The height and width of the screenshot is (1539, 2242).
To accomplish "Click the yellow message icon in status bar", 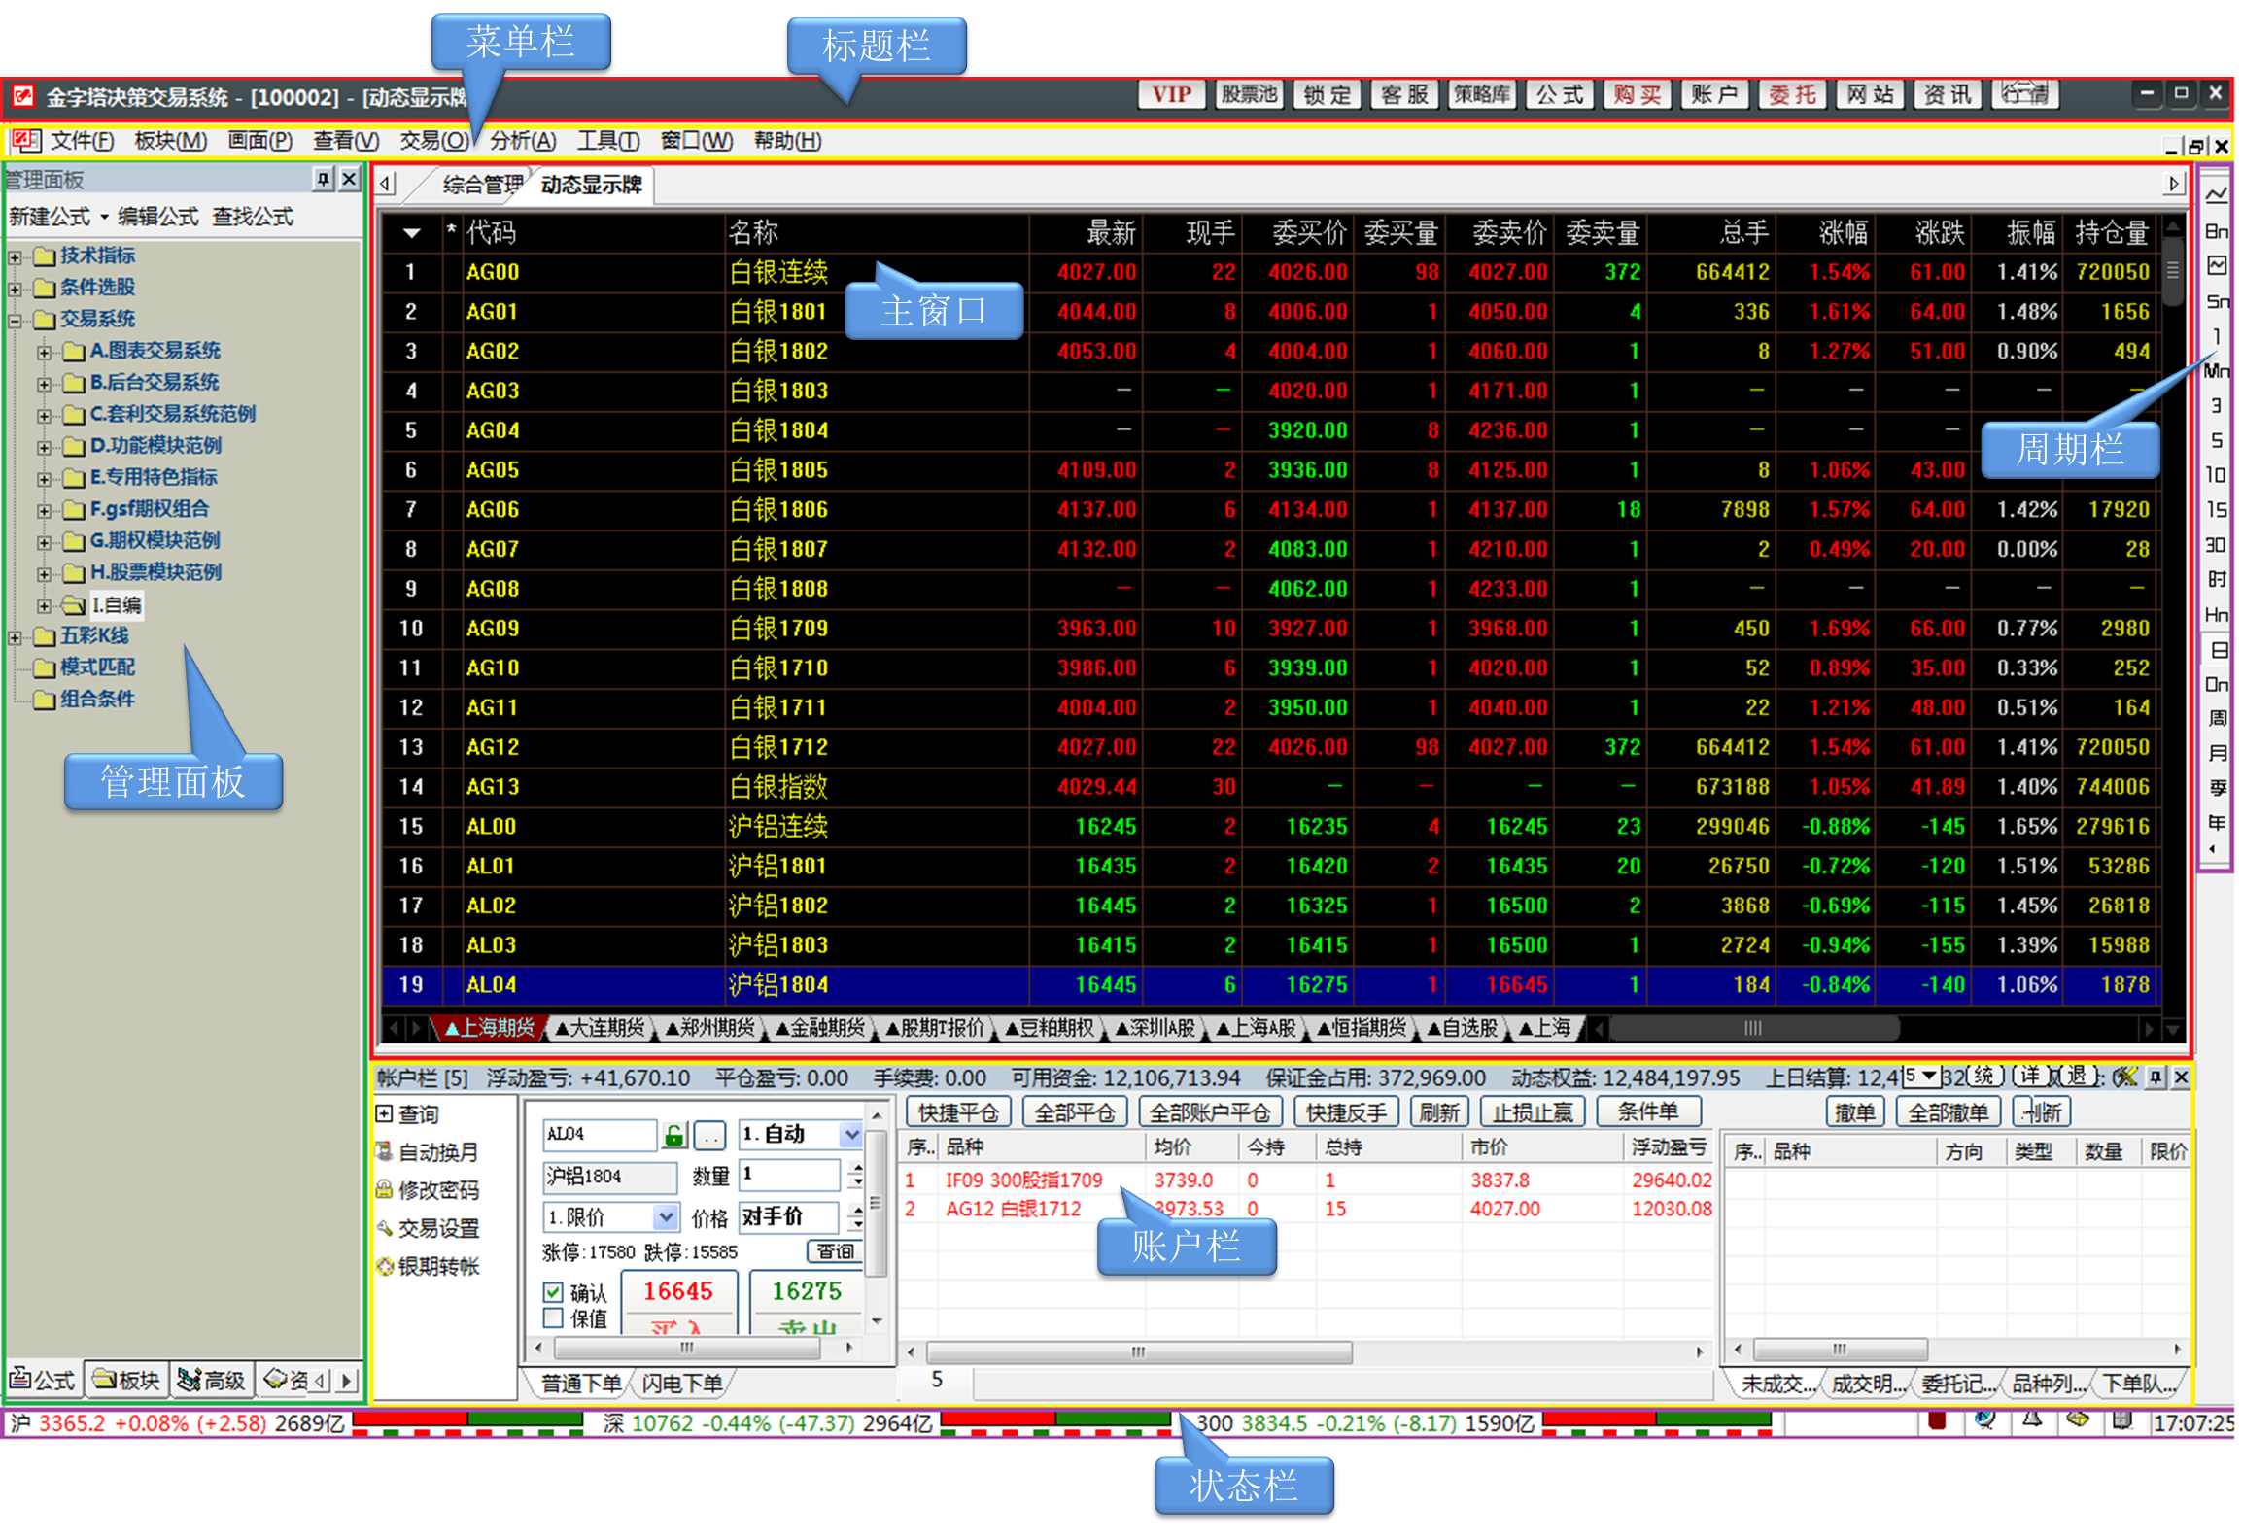I will click(x=2078, y=1420).
